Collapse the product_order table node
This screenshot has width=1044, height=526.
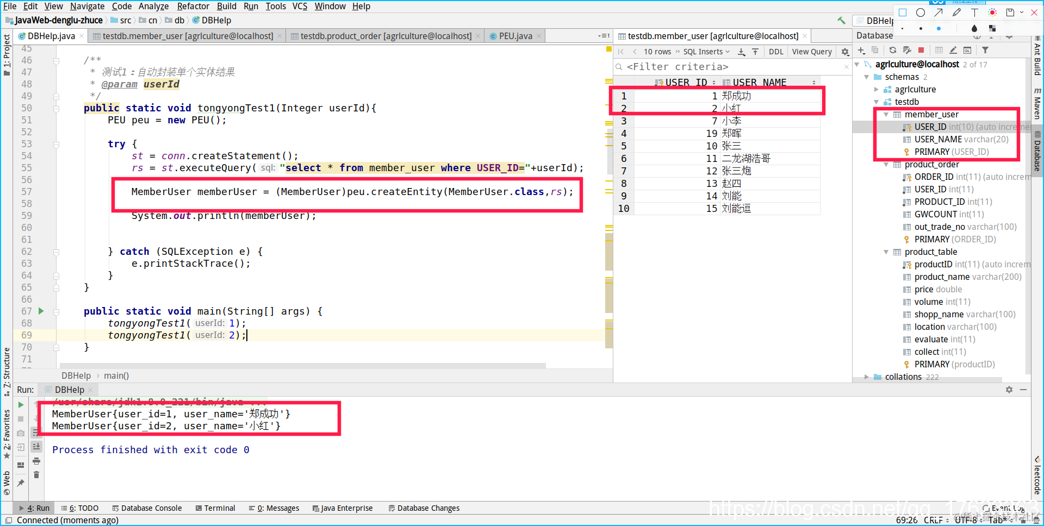coord(886,165)
